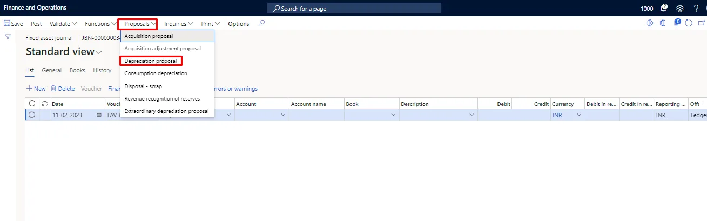Expand the Inquiries dropdown menu
The image size is (707, 221).
(x=179, y=24)
